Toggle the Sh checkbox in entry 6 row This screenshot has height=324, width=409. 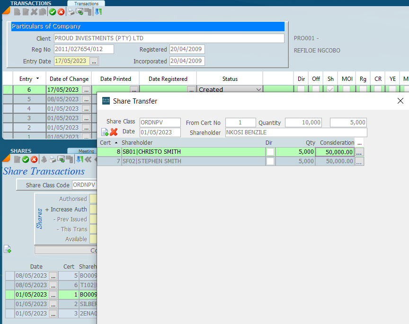click(x=330, y=89)
